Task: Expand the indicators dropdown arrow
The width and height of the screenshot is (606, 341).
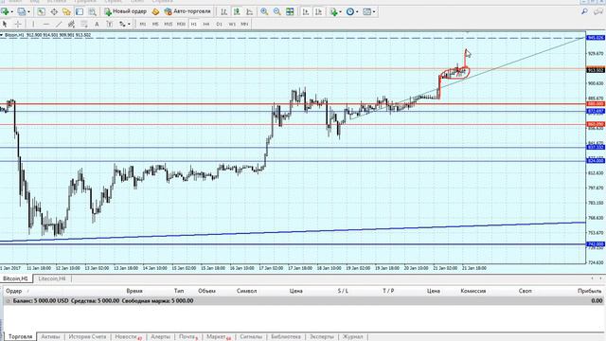Action: (x=340, y=12)
